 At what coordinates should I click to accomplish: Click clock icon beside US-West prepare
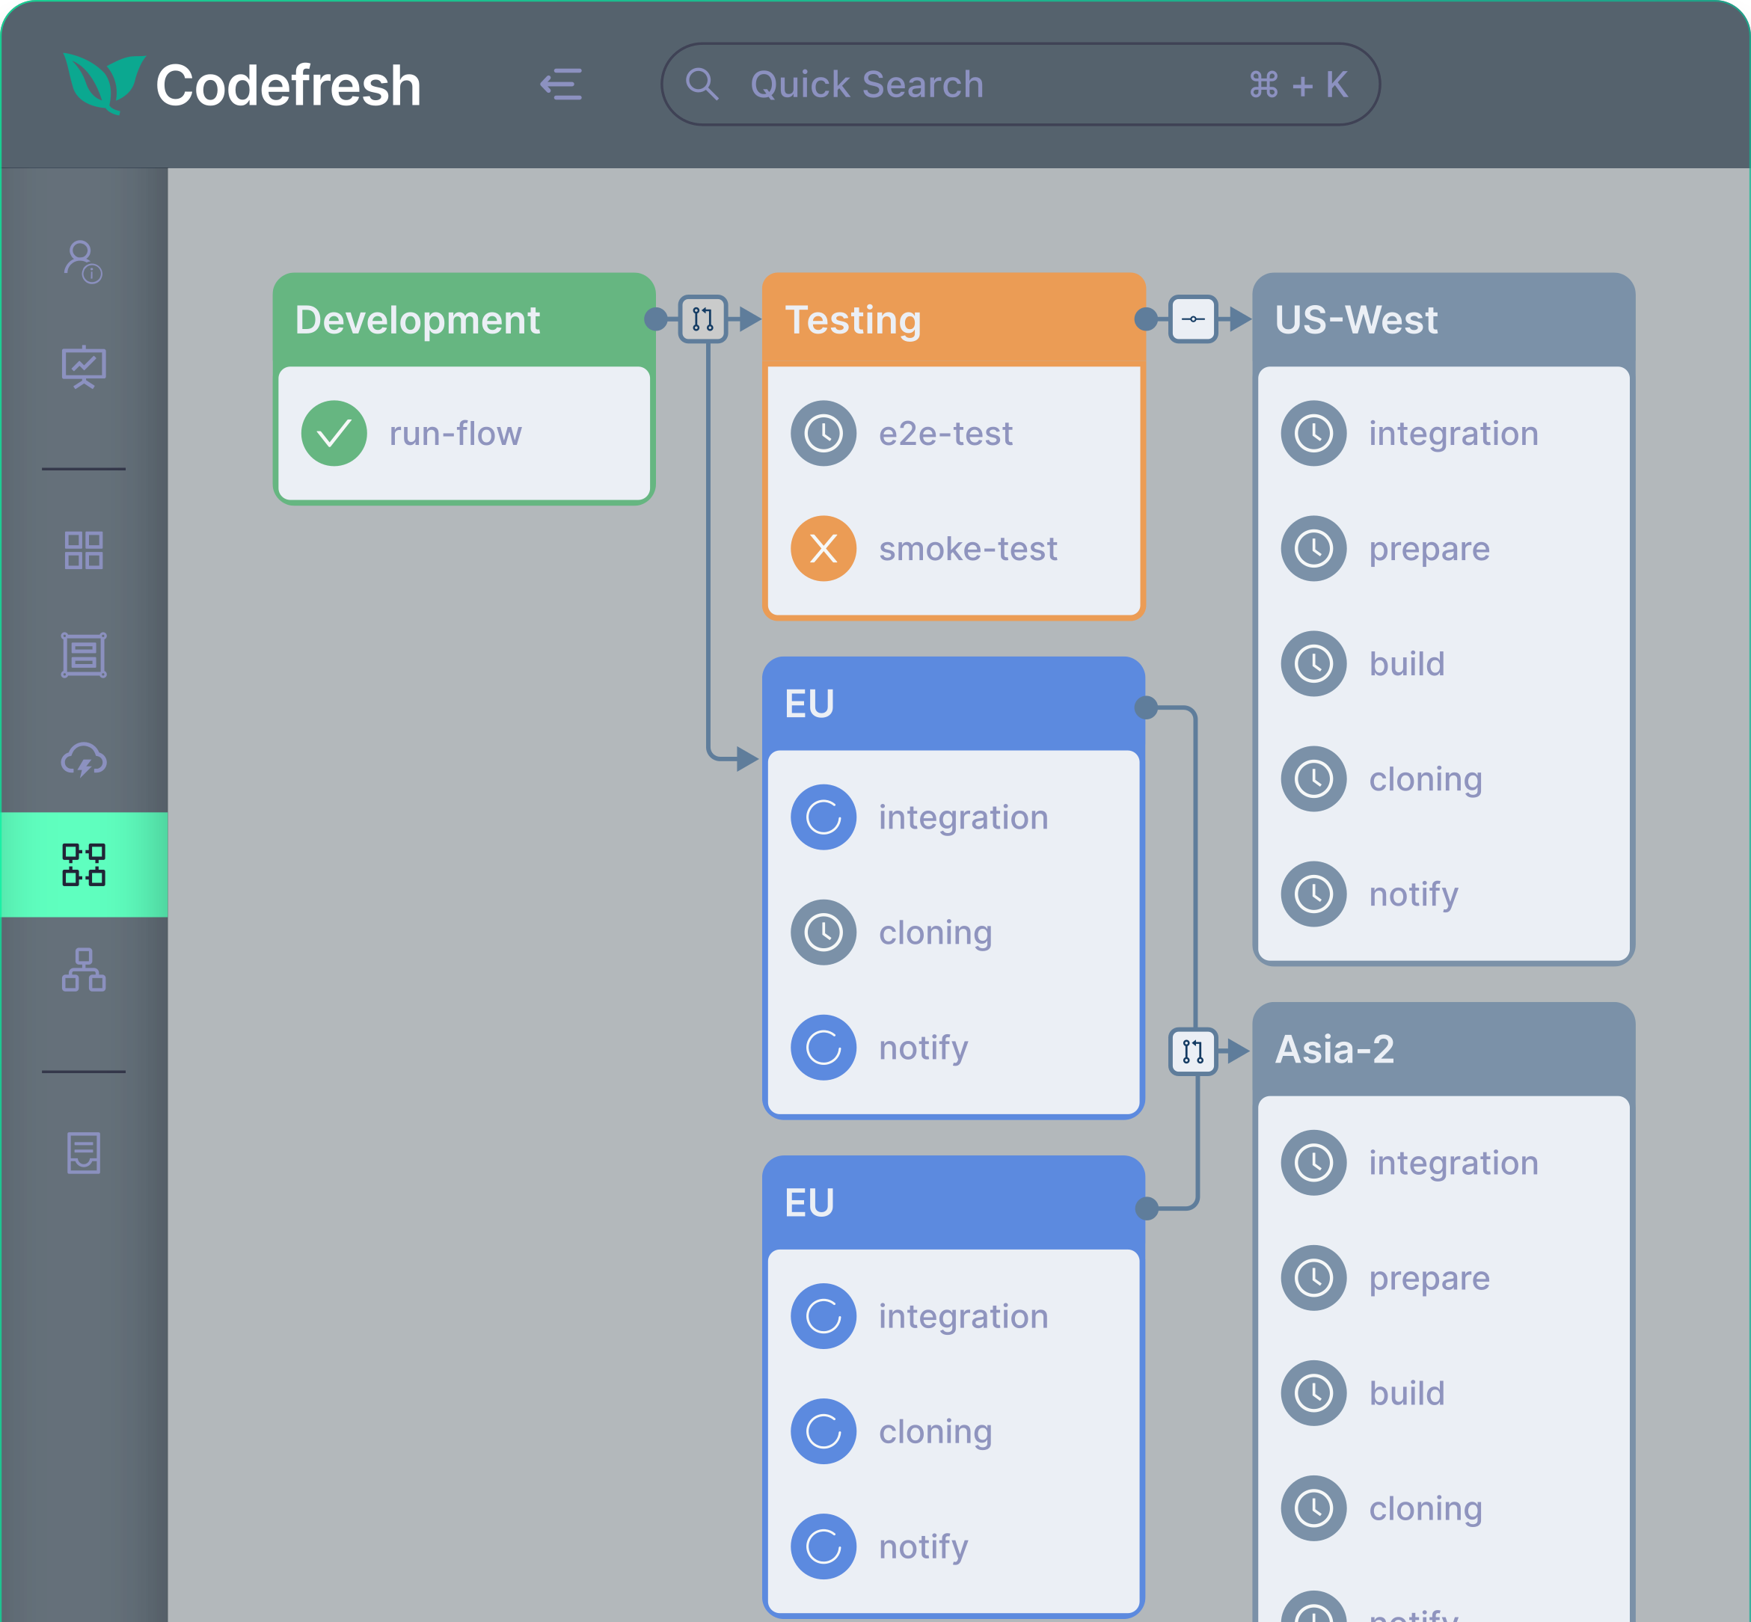pos(1313,549)
